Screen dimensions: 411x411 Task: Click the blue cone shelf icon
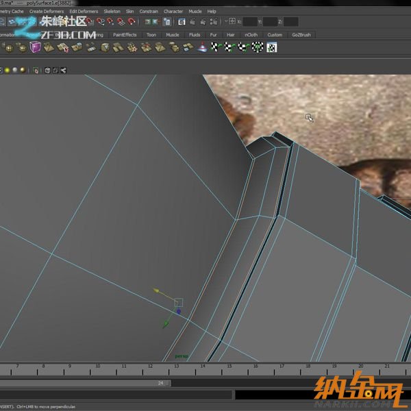[202, 47]
